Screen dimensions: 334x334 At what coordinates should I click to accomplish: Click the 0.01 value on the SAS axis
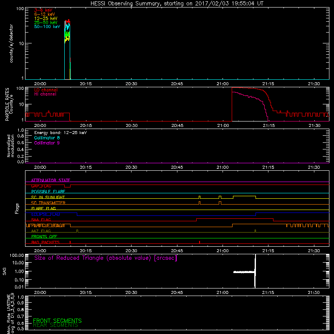pyautogui.click(x=19, y=287)
